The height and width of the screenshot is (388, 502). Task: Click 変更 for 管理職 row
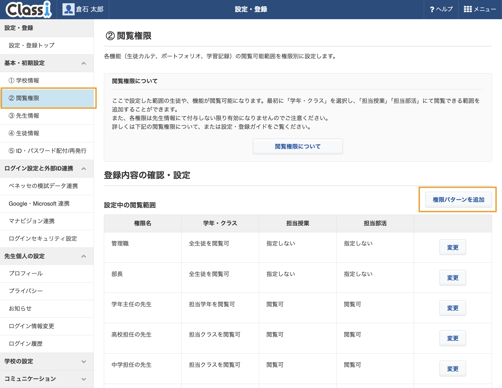453,247
